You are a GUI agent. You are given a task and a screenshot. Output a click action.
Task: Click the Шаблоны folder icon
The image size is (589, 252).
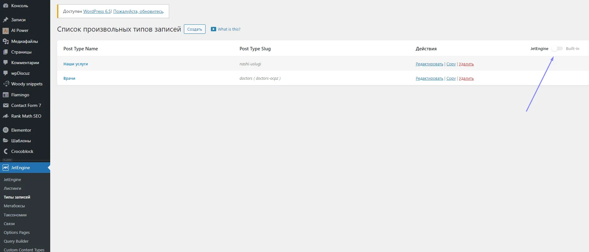click(5, 141)
